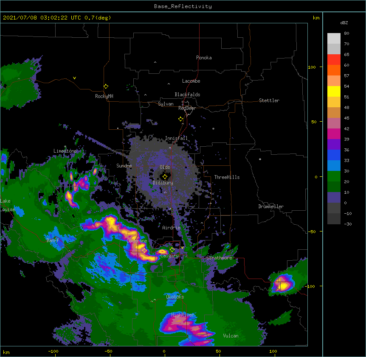Click the RockyMH label
The image size is (366, 357).
(104, 96)
